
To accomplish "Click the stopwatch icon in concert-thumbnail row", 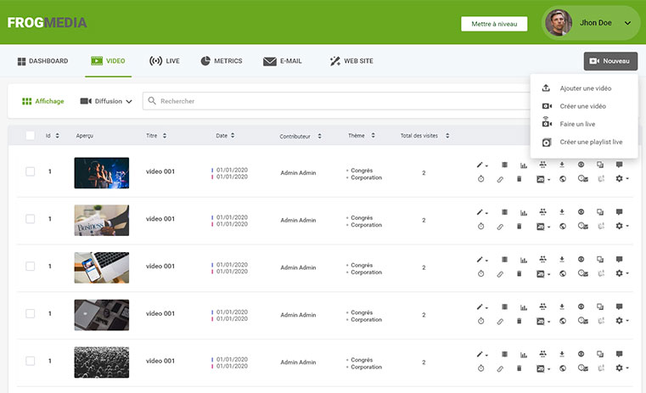I will click(x=480, y=179).
